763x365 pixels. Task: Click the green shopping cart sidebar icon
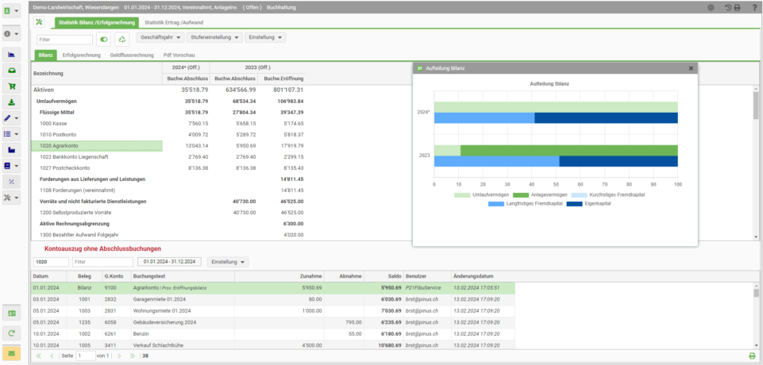[12, 86]
